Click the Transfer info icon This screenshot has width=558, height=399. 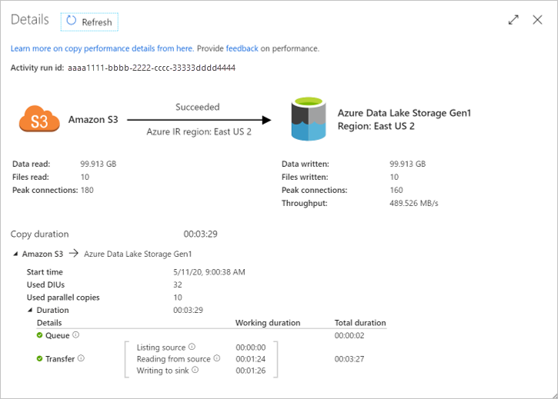81,358
